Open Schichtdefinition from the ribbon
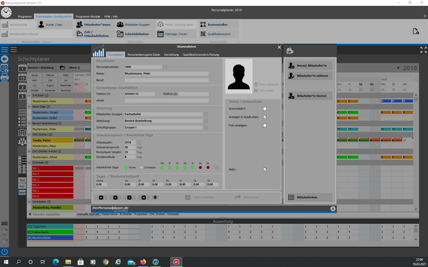Screen dimensions: 428x267 pos(137,34)
